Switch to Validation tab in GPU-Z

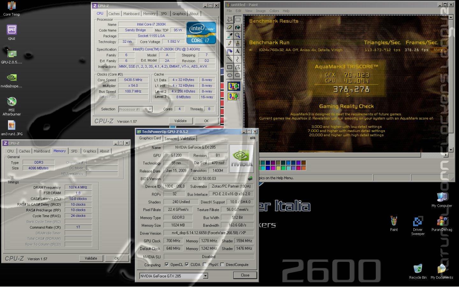188,139
